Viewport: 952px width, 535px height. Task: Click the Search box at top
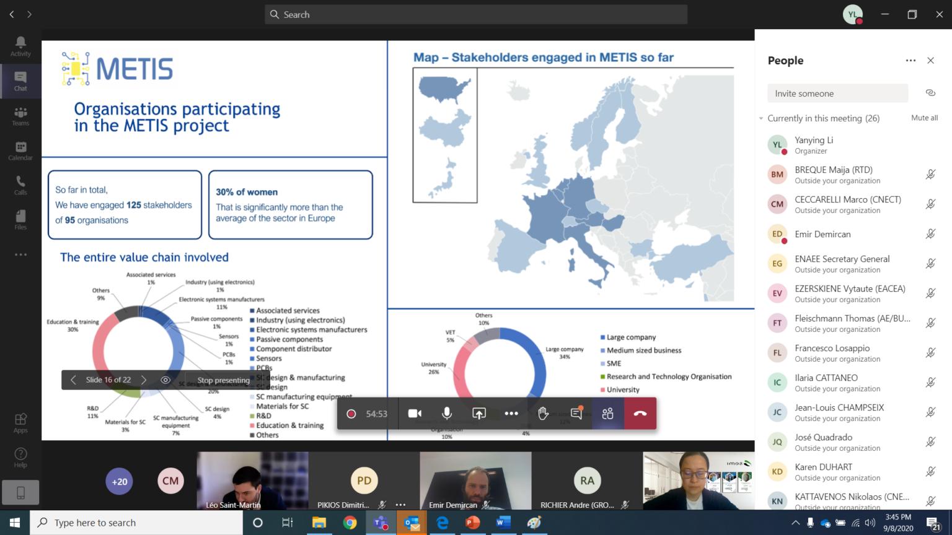pos(476,14)
